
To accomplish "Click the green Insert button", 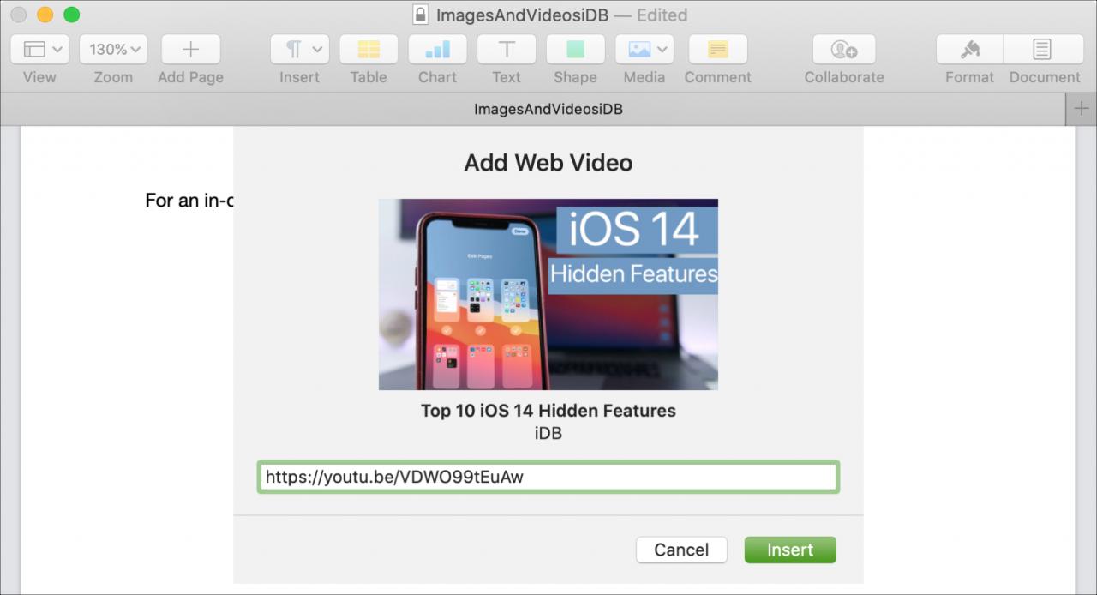I will click(x=790, y=550).
